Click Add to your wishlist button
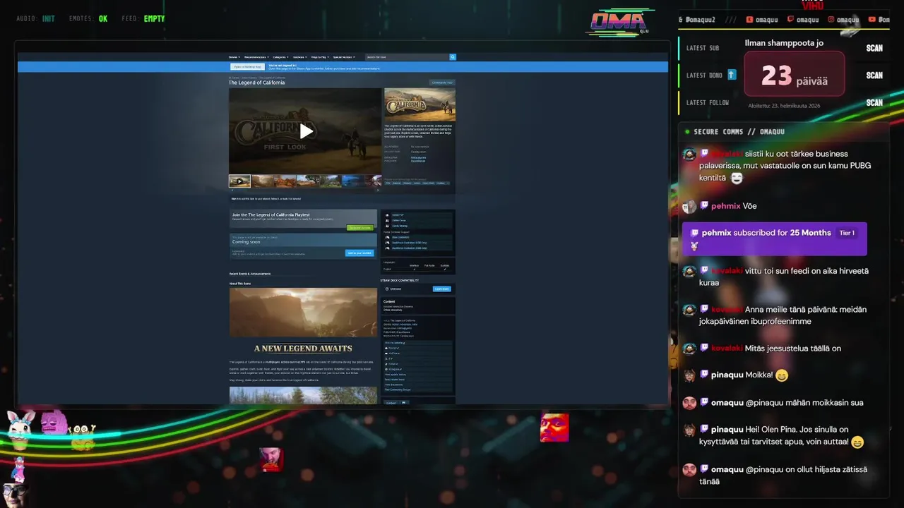Screen dimensions: 904x508 click(x=359, y=253)
